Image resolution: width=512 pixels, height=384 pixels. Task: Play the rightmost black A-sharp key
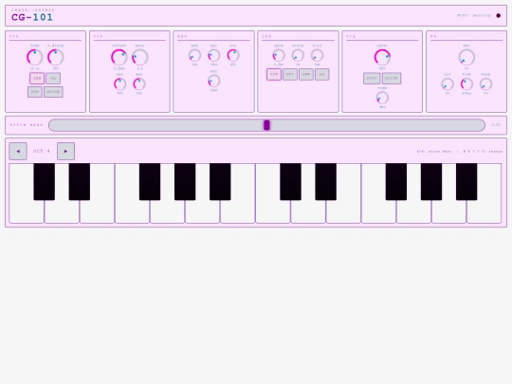pyautogui.click(x=466, y=181)
